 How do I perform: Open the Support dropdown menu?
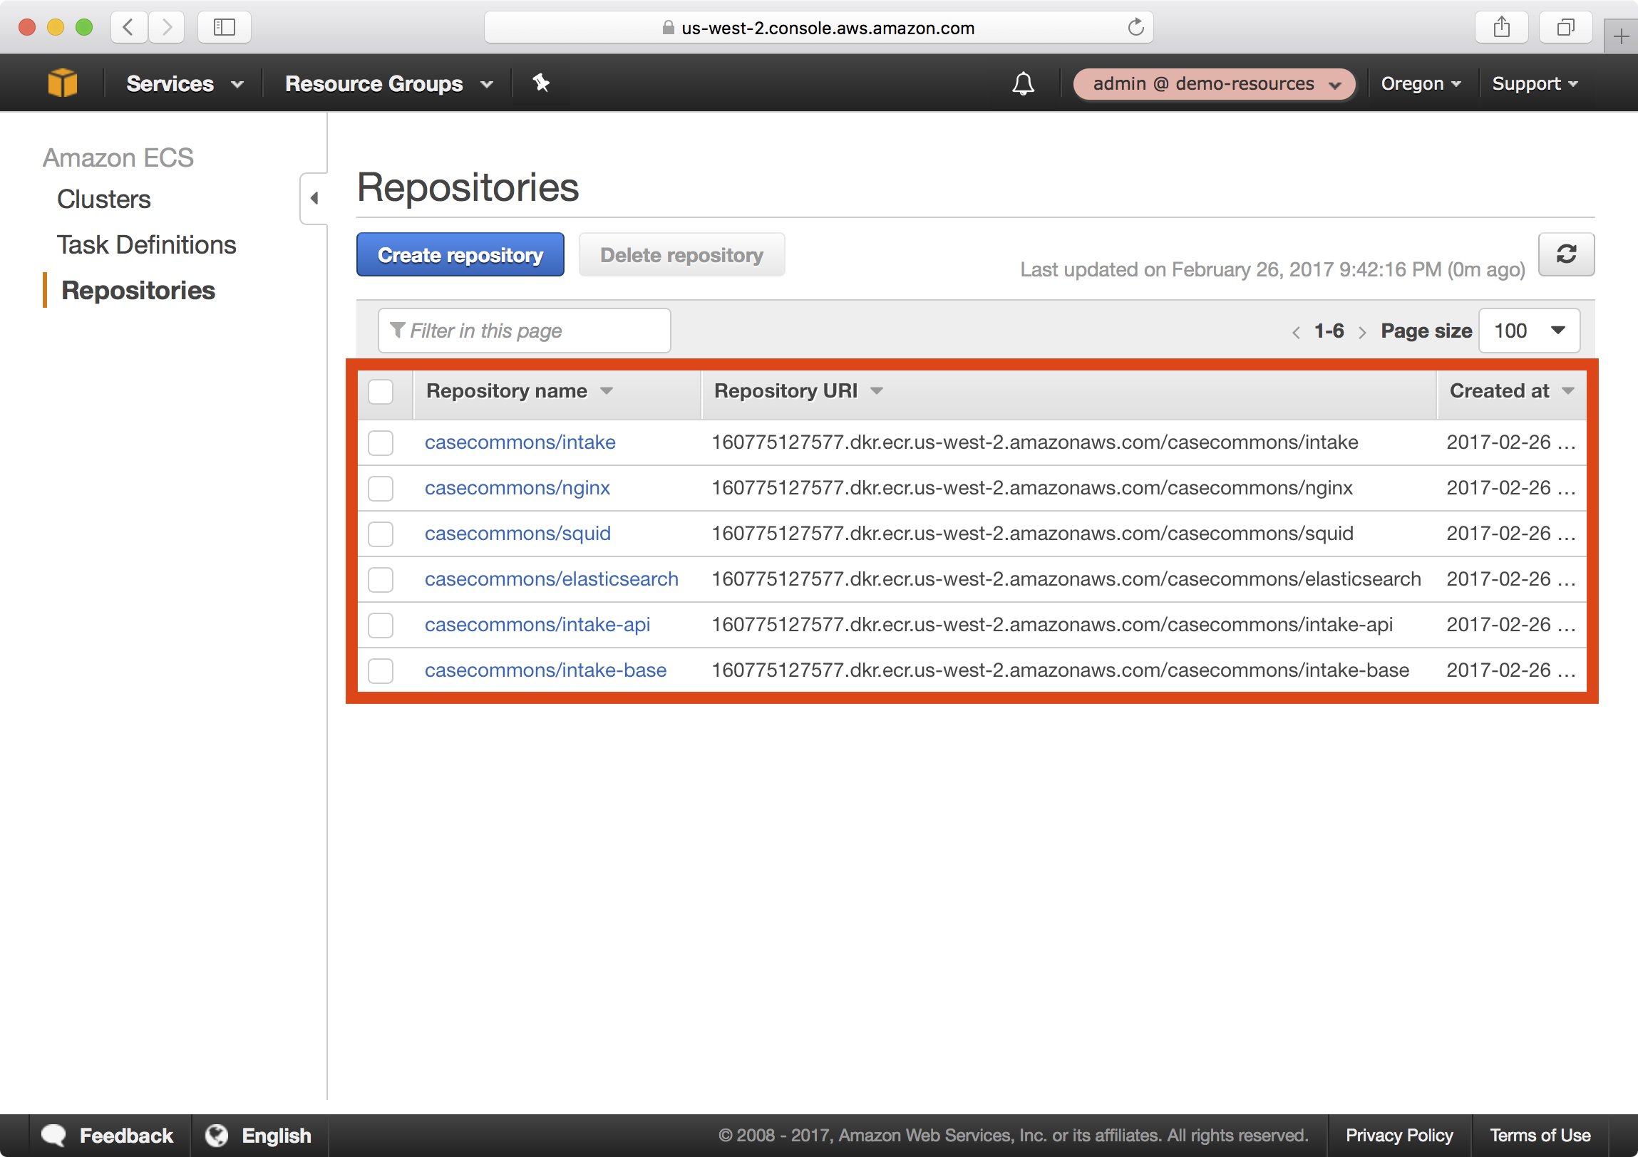[x=1535, y=84]
